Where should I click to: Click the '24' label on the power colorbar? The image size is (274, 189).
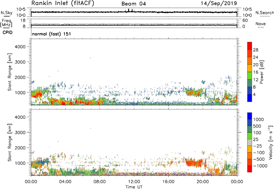pyautogui.click(x=256, y=57)
